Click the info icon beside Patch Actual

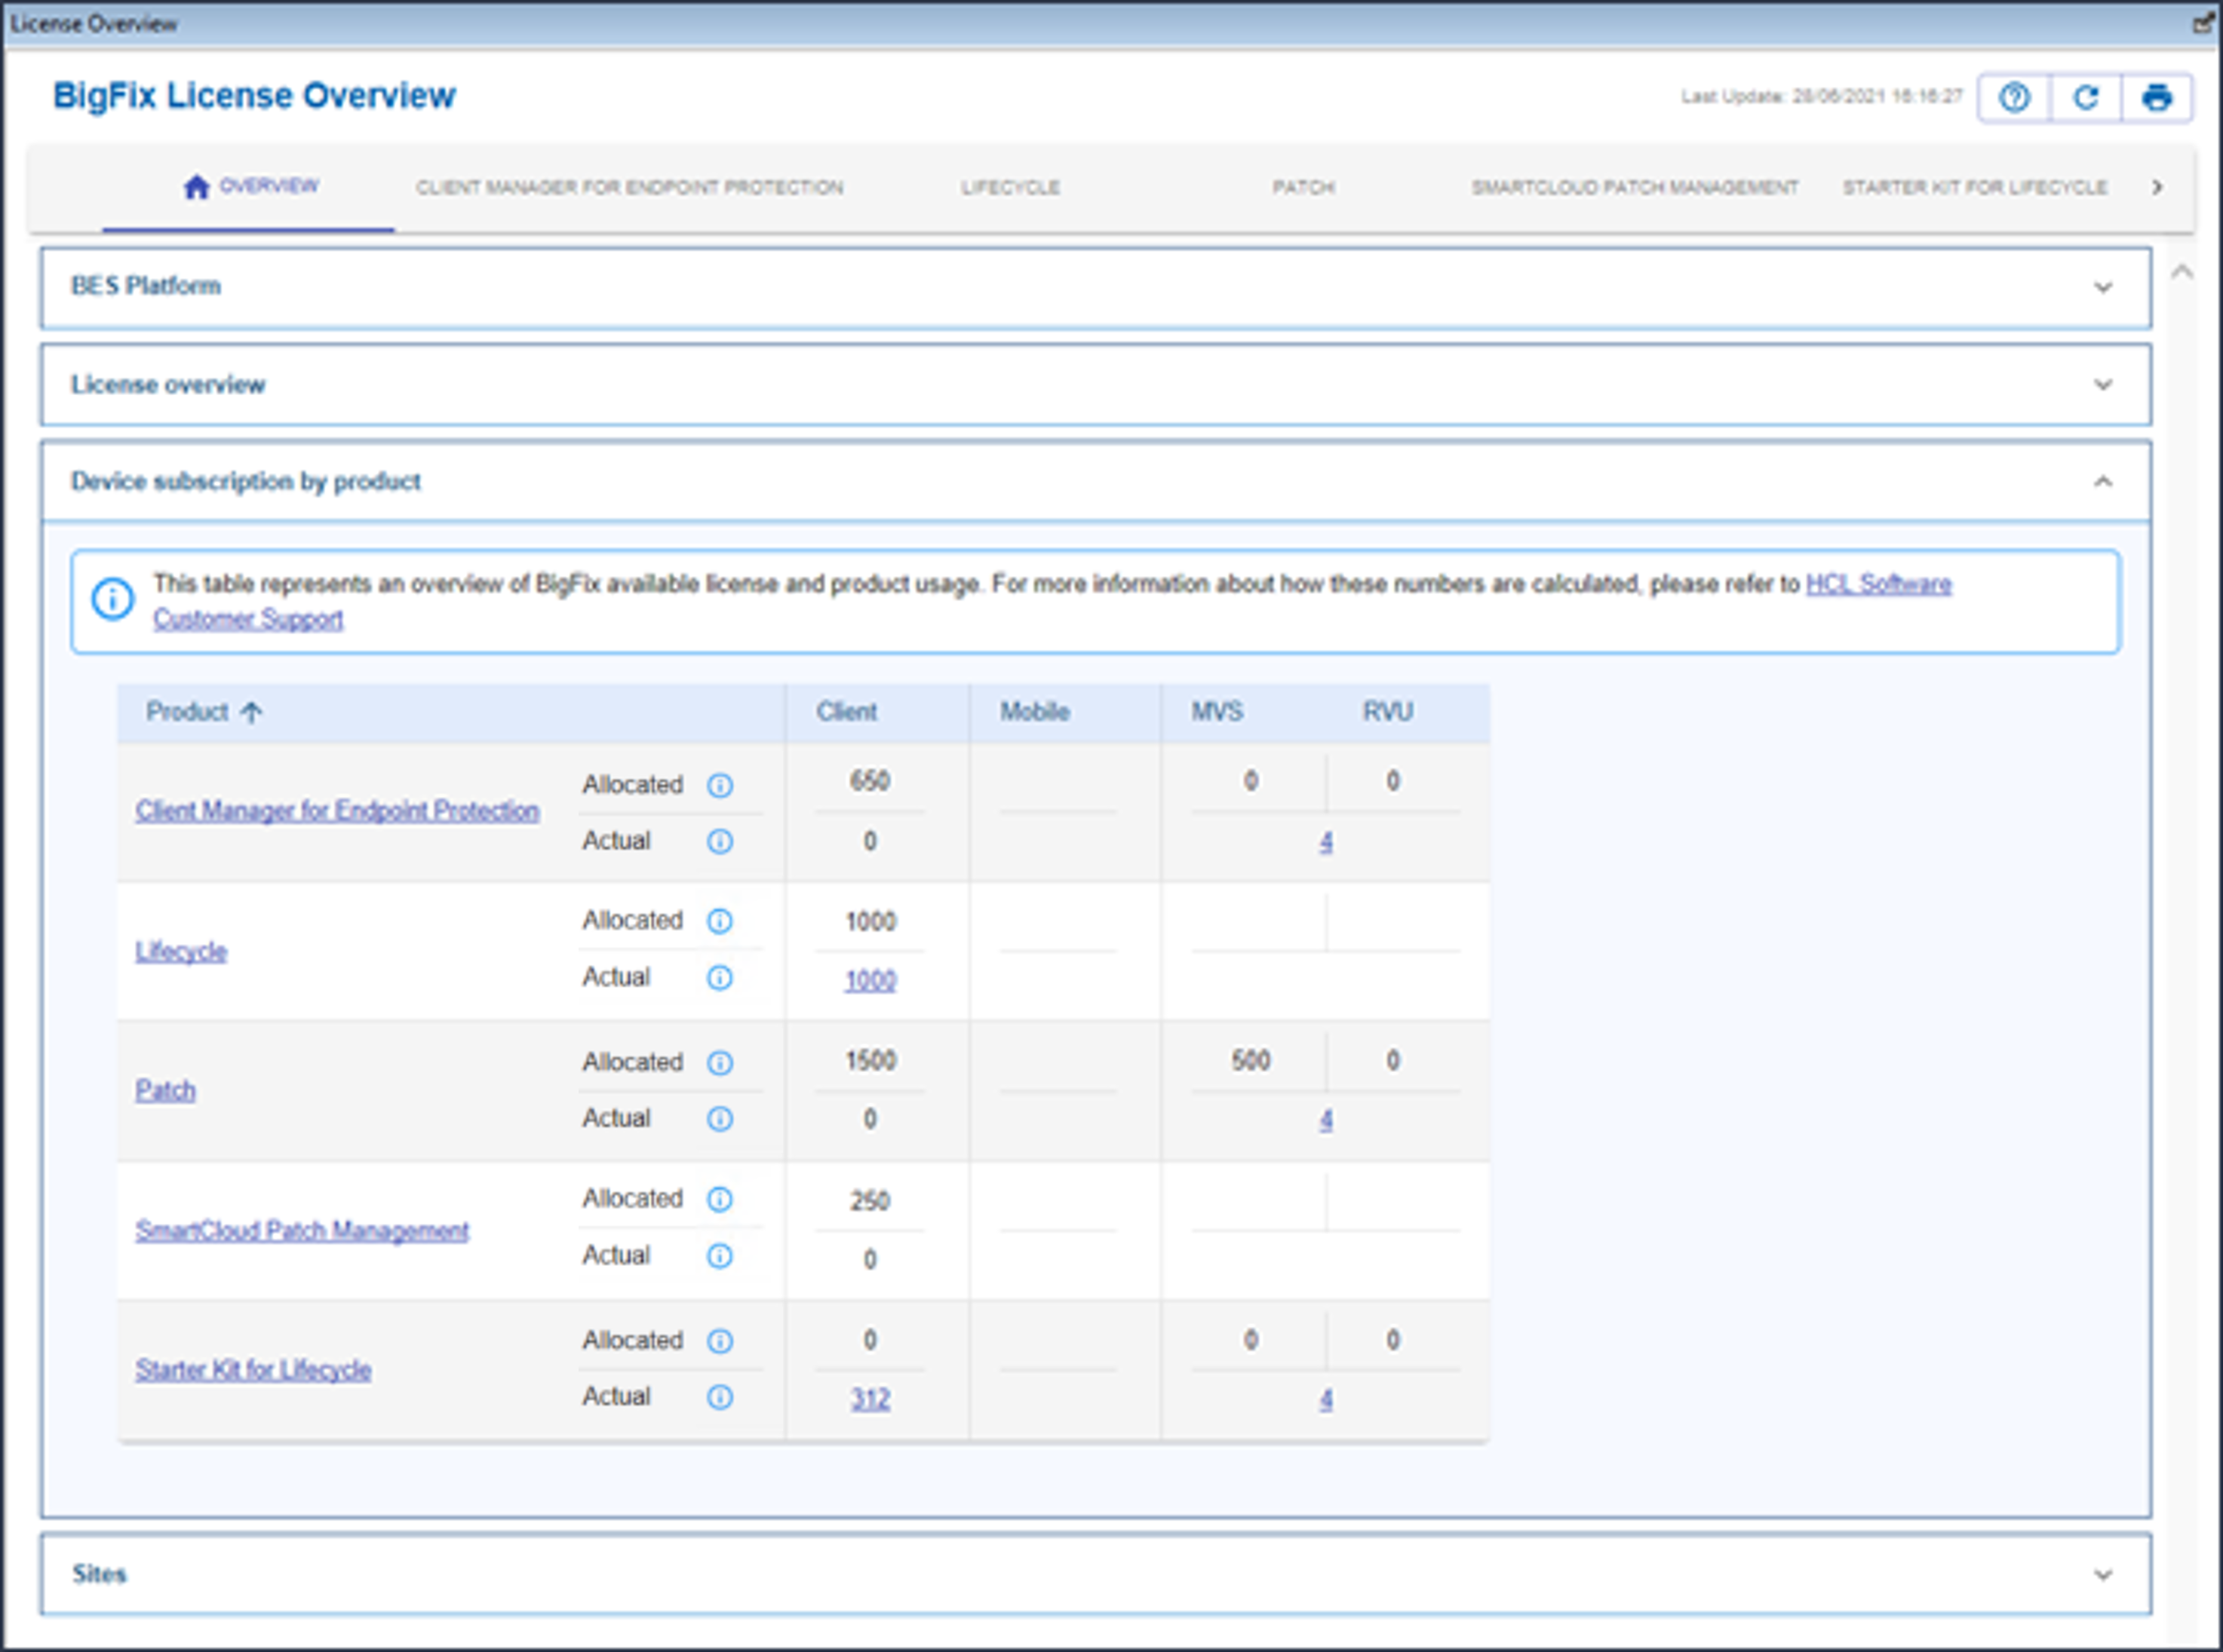[x=720, y=1119]
